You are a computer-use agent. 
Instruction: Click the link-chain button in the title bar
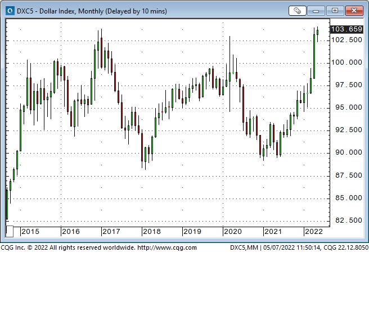(297, 11)
